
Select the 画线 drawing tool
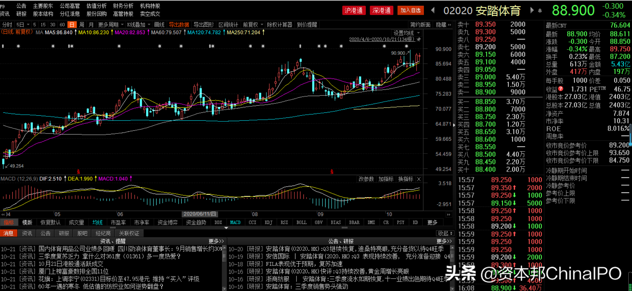159,25
